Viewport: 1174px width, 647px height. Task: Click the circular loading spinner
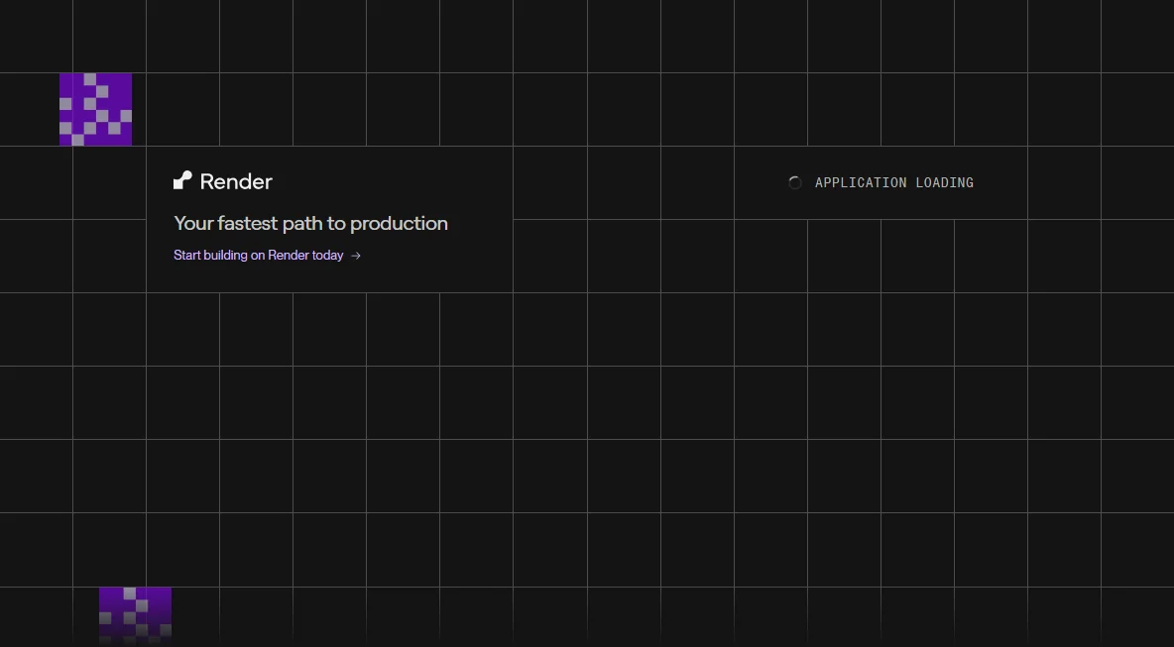[795, 182]
